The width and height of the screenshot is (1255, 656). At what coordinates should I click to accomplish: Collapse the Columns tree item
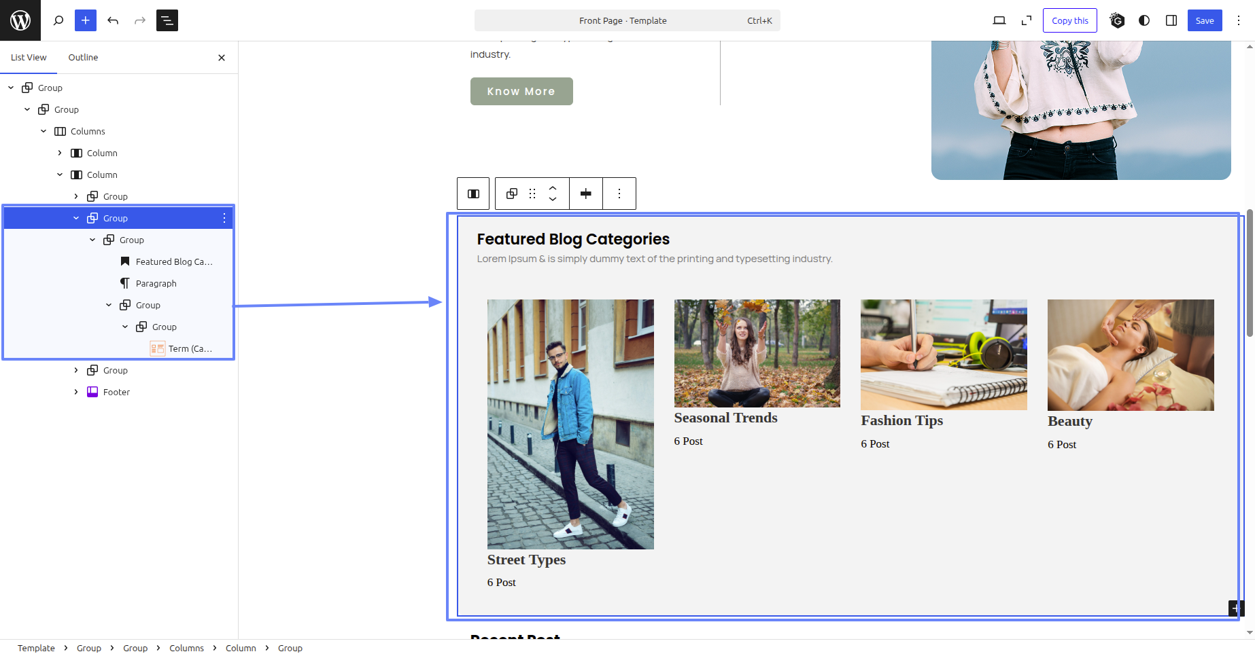coord(44,131)
